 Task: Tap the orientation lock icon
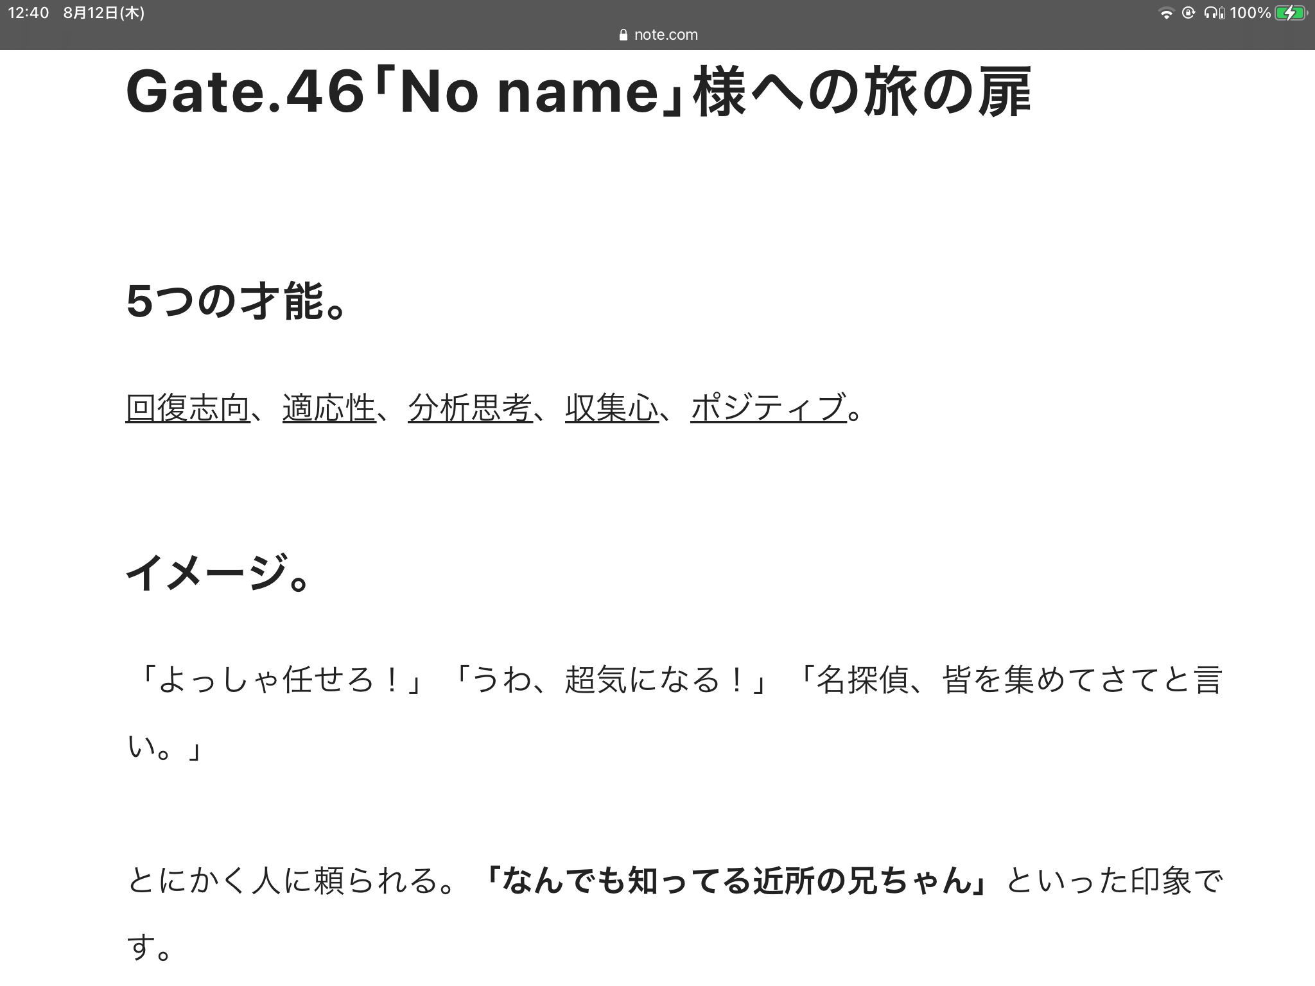pyautogui.click(x=1189, y=13)
